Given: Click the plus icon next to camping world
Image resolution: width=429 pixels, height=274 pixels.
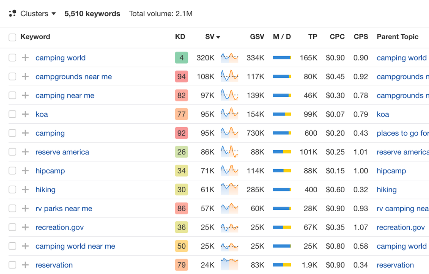Looking at the screenshot, I should (x=25, y=57).
